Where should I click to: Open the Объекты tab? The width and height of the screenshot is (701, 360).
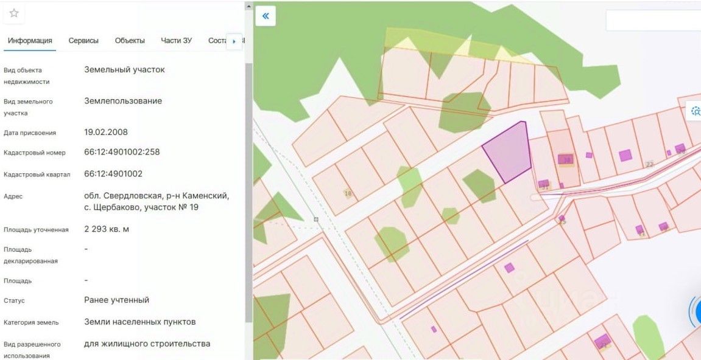pos(130,41)
